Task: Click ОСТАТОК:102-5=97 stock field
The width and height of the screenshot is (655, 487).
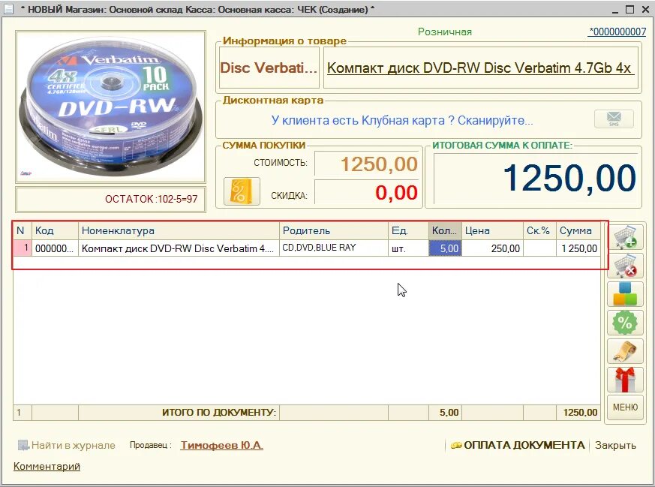Action: point(111,200)
